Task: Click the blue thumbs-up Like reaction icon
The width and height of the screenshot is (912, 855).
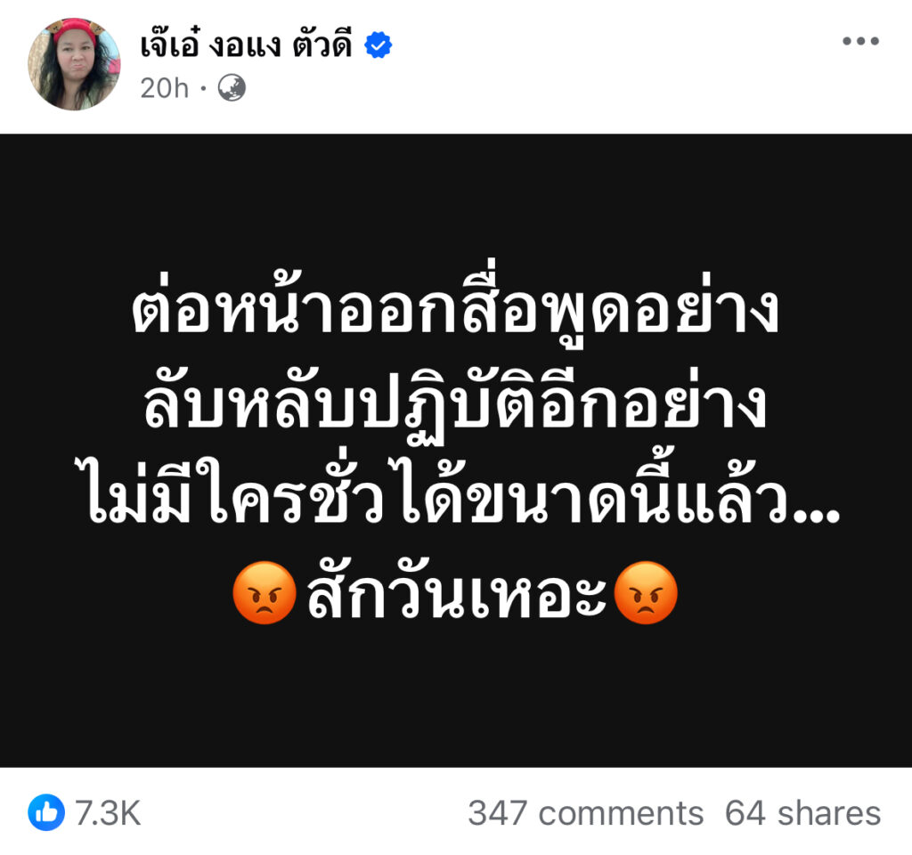Action: pos(46,812)
